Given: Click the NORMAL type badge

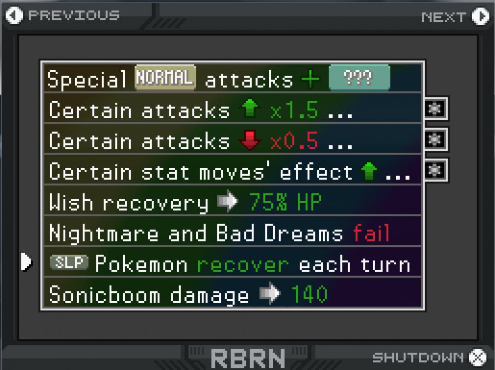Looking at the screenshot, I should coord(165,78).
